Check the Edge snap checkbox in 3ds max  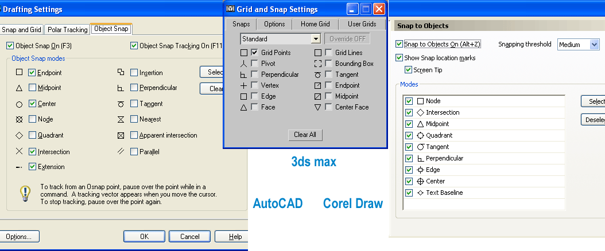255,96
